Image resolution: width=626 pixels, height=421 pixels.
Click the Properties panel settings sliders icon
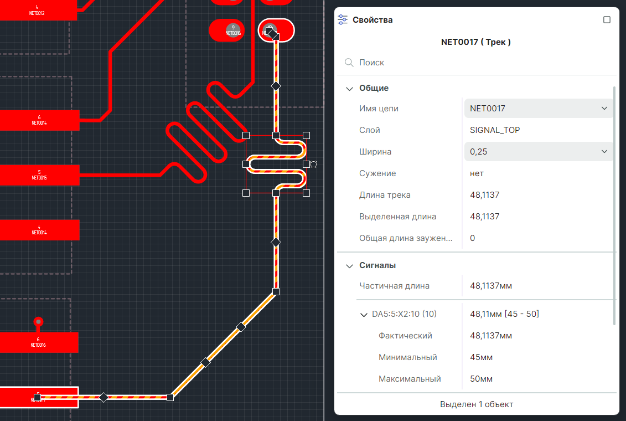coord(343,19)
